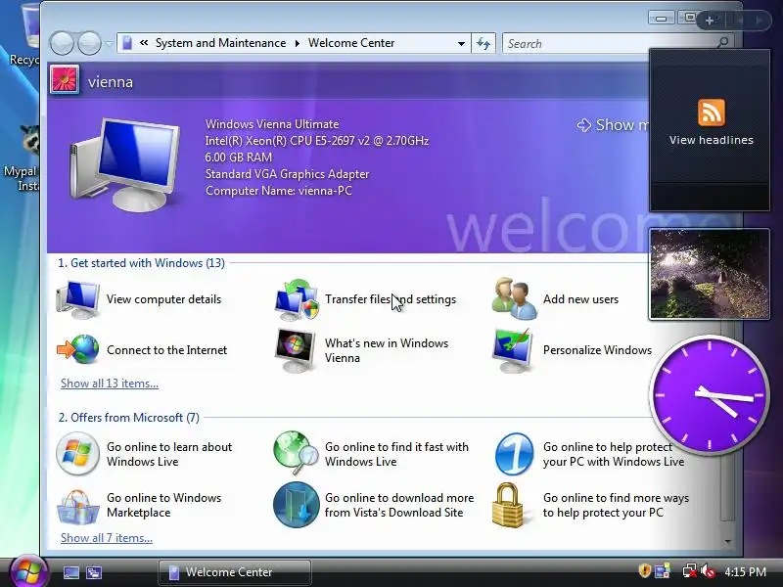The image size is (783, 587).
Task: Open recent pages dropdown beside navigation buttons
Action: [x=109, y=43]
